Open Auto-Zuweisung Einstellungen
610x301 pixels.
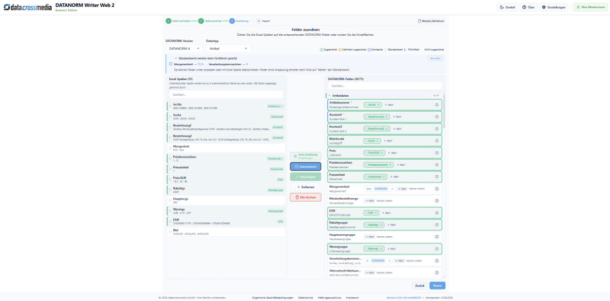click(305, 157)
